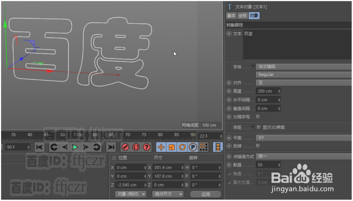Play animation forward with green arrow
353x201 pixels.
click(75, 147)
